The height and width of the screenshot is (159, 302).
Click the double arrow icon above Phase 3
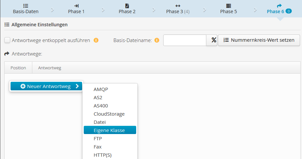(178, 6)
